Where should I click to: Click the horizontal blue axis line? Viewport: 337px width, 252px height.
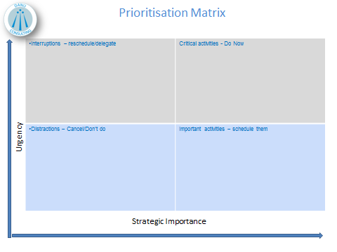click(x=166, y=236)
